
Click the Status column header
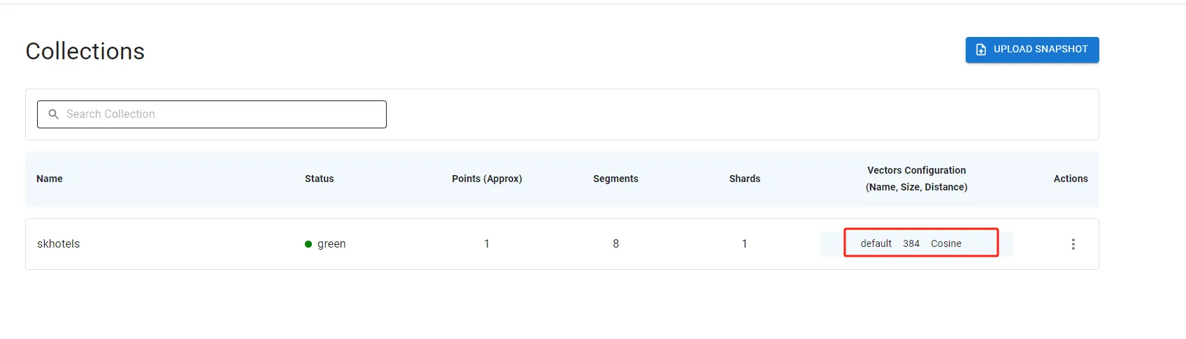click(319, 179)
